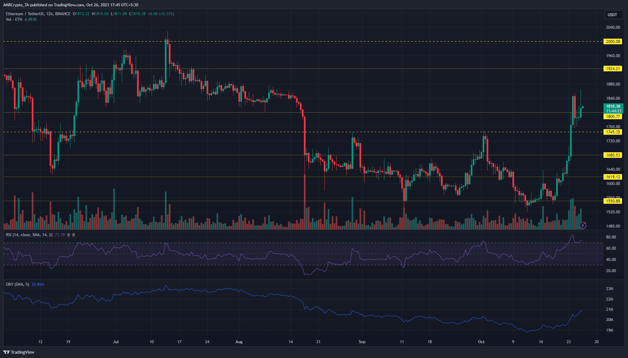Select the 1745.35 price level label
This screenshot has height=358, width=628.
pos(613,132)
